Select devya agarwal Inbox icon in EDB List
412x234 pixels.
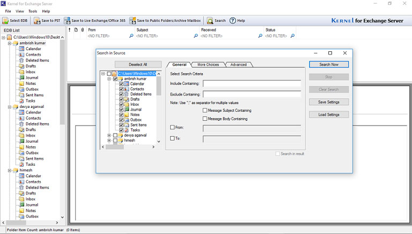[21, 135]
